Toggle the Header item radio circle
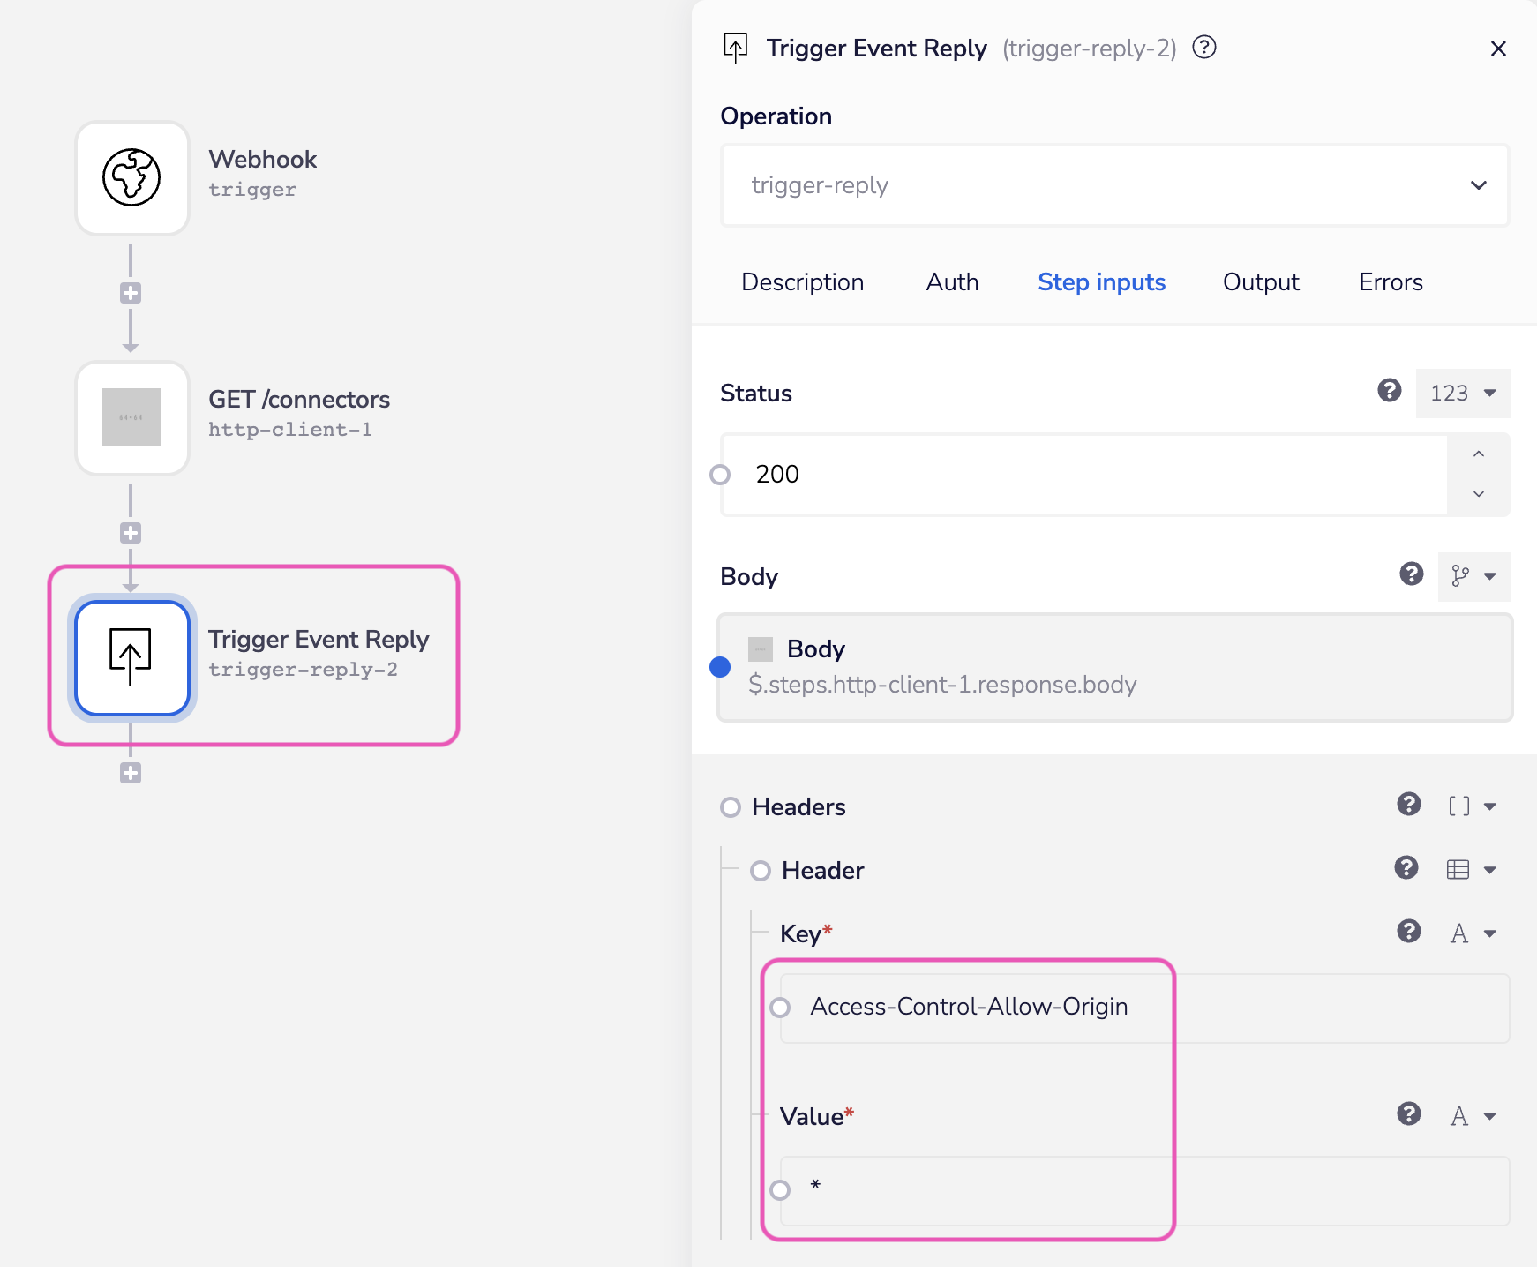The height and width of the screenshot is (1267, 1537). point(760,871)
